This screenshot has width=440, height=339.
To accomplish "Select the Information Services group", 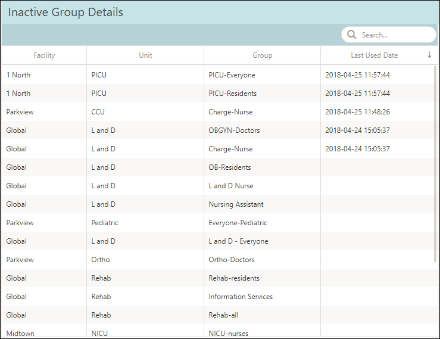I will 241,297.
